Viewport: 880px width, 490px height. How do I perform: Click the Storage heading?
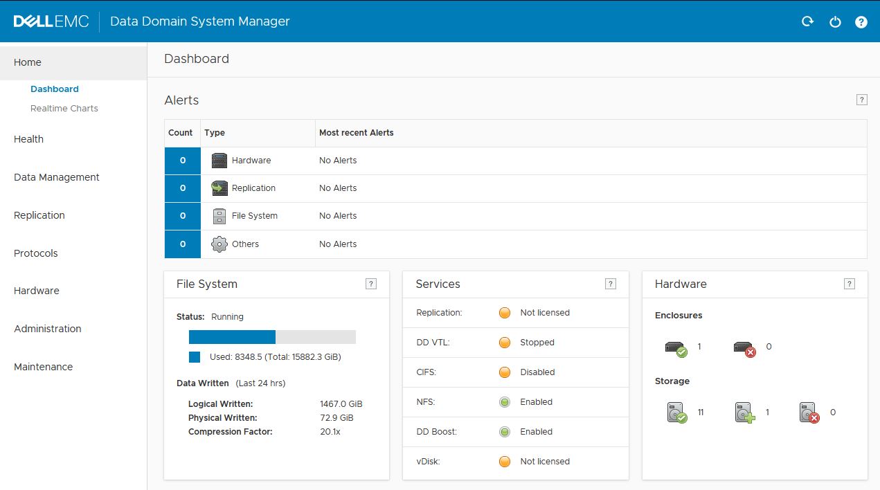(x=672, y=381)
